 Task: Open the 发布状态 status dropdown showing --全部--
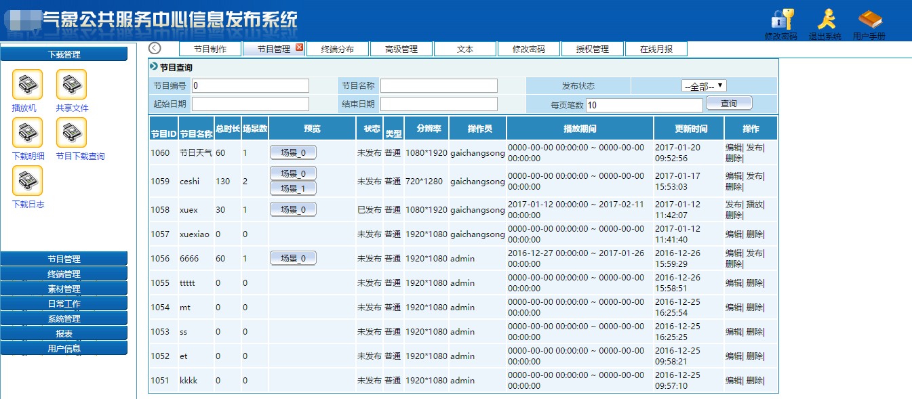click(x=705, y=85)
